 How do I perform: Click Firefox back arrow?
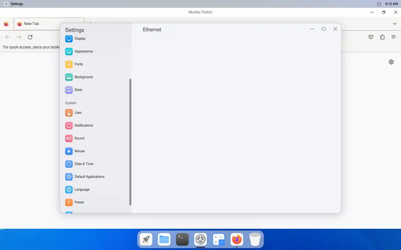pyautogui.click(x=8, y=37)
